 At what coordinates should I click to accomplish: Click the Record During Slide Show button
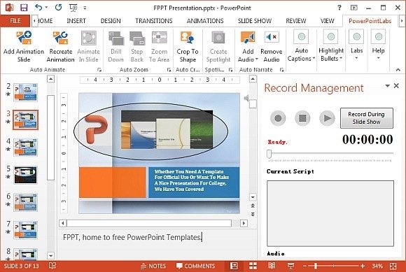[x=366, y=118]
